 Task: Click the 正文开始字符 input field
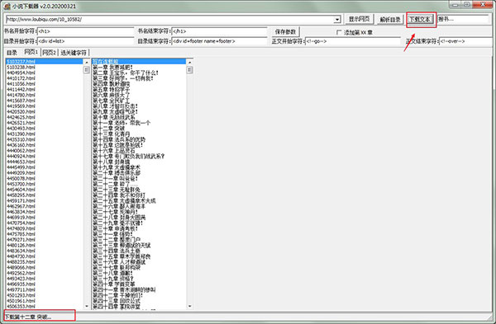click(x=352, y=41)
